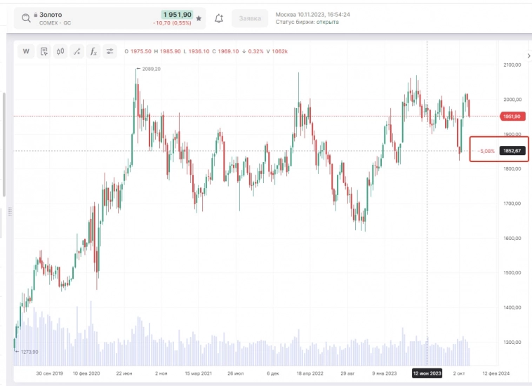
Task: Change the candlestick chart type
Action: [x=60, y=51]
